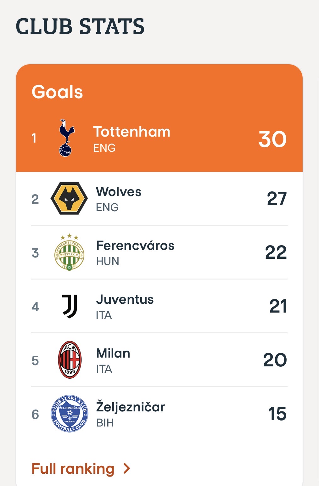Open the Tottenham team name

click(x=132, y=132)
